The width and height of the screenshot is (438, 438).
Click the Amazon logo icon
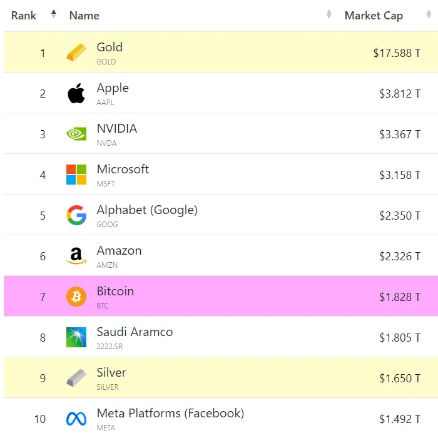click(76, 256)
